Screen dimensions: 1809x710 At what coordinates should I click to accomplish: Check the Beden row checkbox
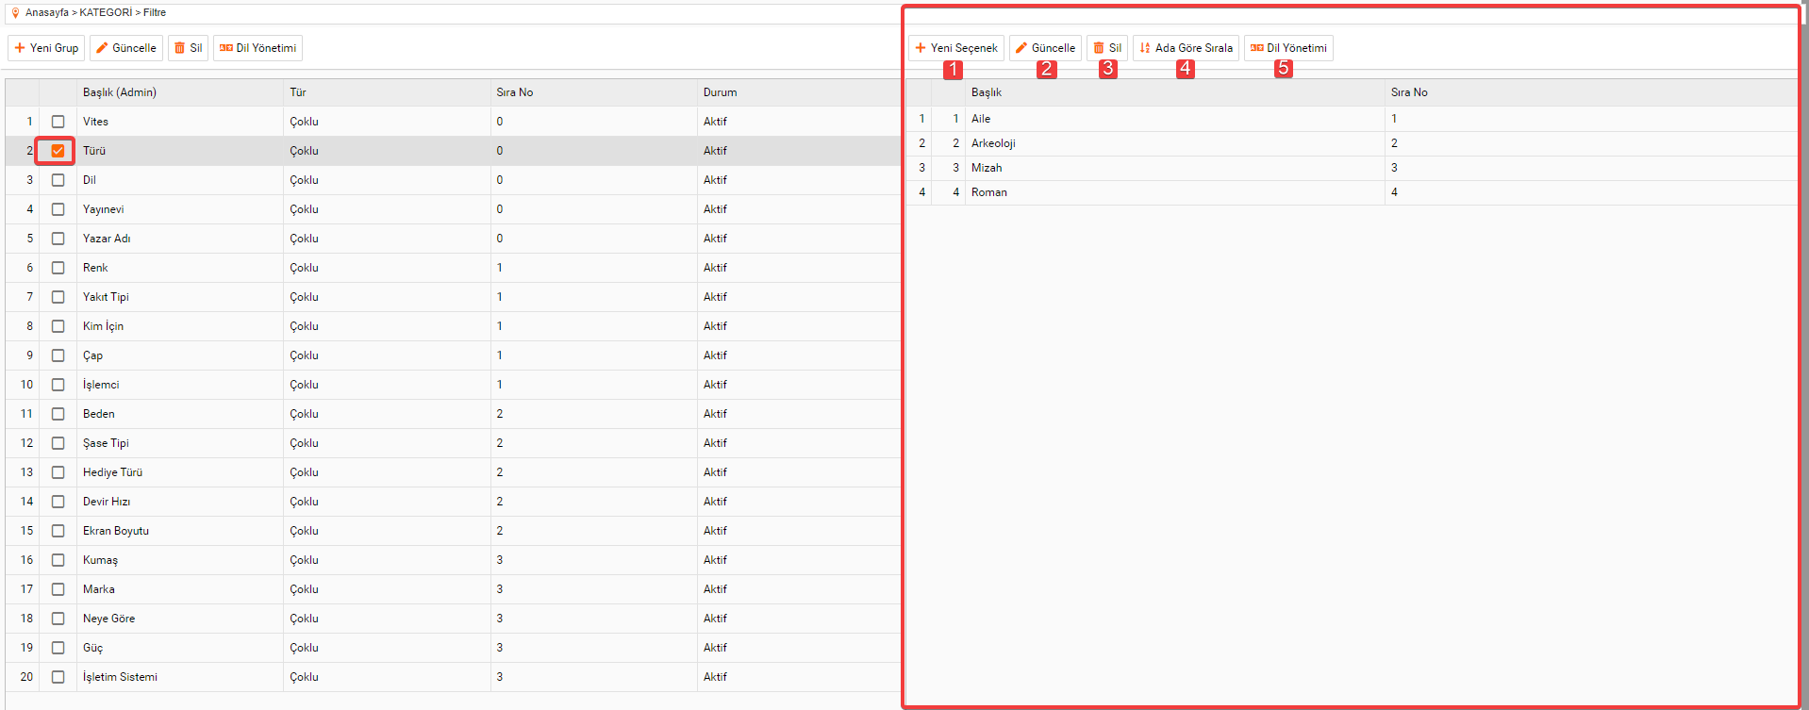[x=58, y=414]
